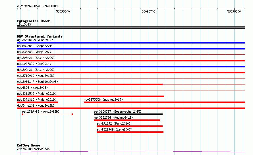Open dgv207n21 (Shaikh2009) variant
Screen dimensions: 253x155
pos(36,70)
